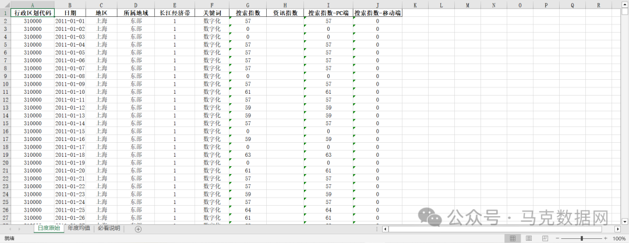Select the date cell 2011-01-25
This screenshot has height=243, width=629.
(x=70, y=210)
